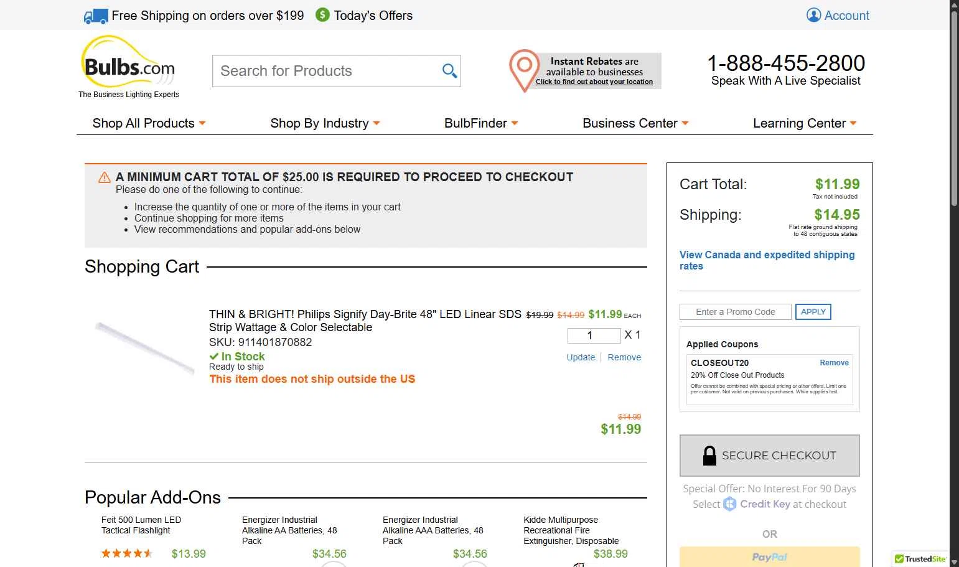This screenshot has height=567, width=959.
Task: Pay with the PayPal button
Action: (769, 556)
